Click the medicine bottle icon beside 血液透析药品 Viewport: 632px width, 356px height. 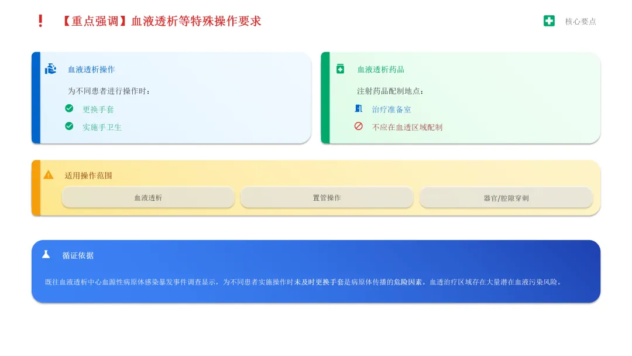coord(340,69)
